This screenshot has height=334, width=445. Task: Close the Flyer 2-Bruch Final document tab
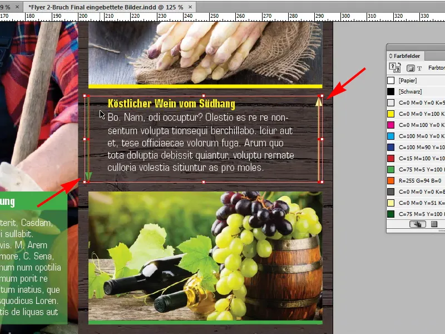190,7
